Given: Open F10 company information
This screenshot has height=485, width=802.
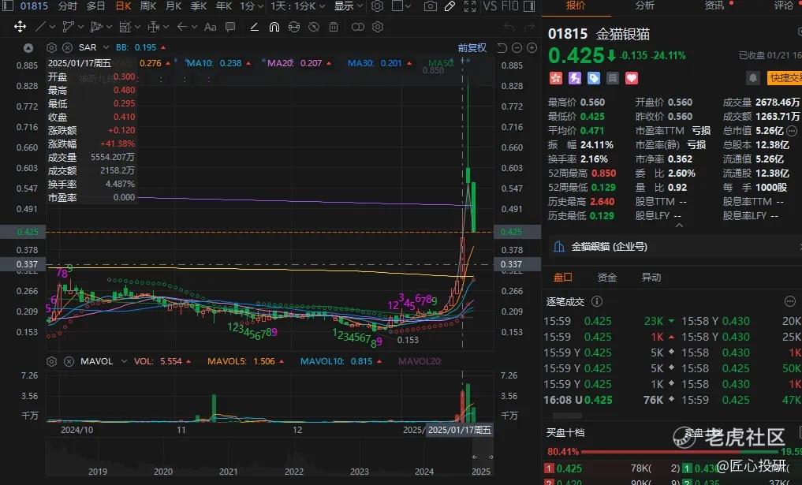Looking at the screenshot, I should pos(509,6).
